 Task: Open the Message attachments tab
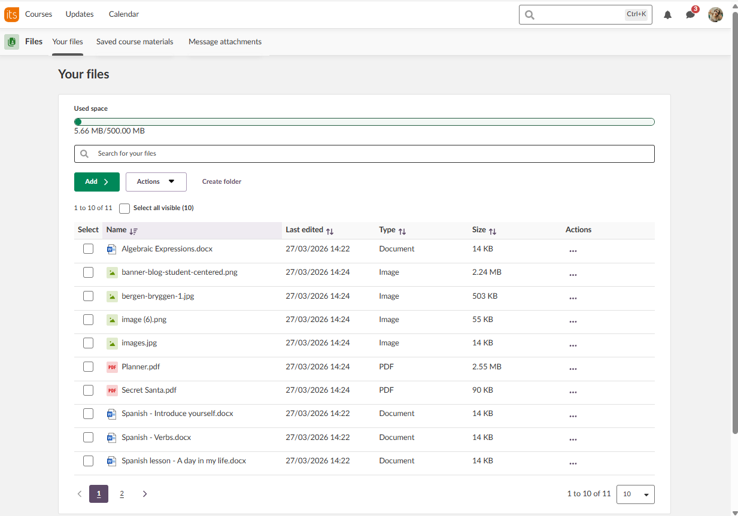pos(225,42)
